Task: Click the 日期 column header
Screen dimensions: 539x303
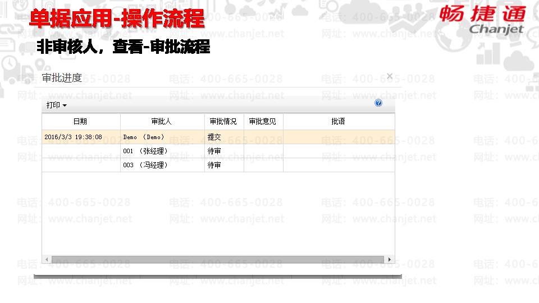Action: 81,121
